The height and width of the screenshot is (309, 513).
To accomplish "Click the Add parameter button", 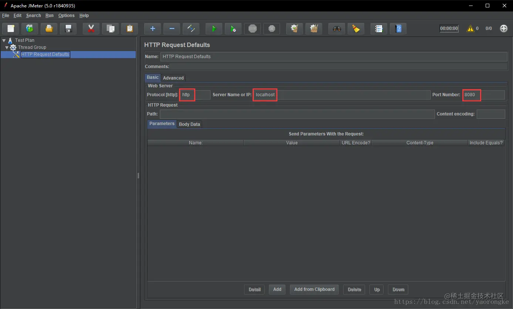I will [277, 289].
